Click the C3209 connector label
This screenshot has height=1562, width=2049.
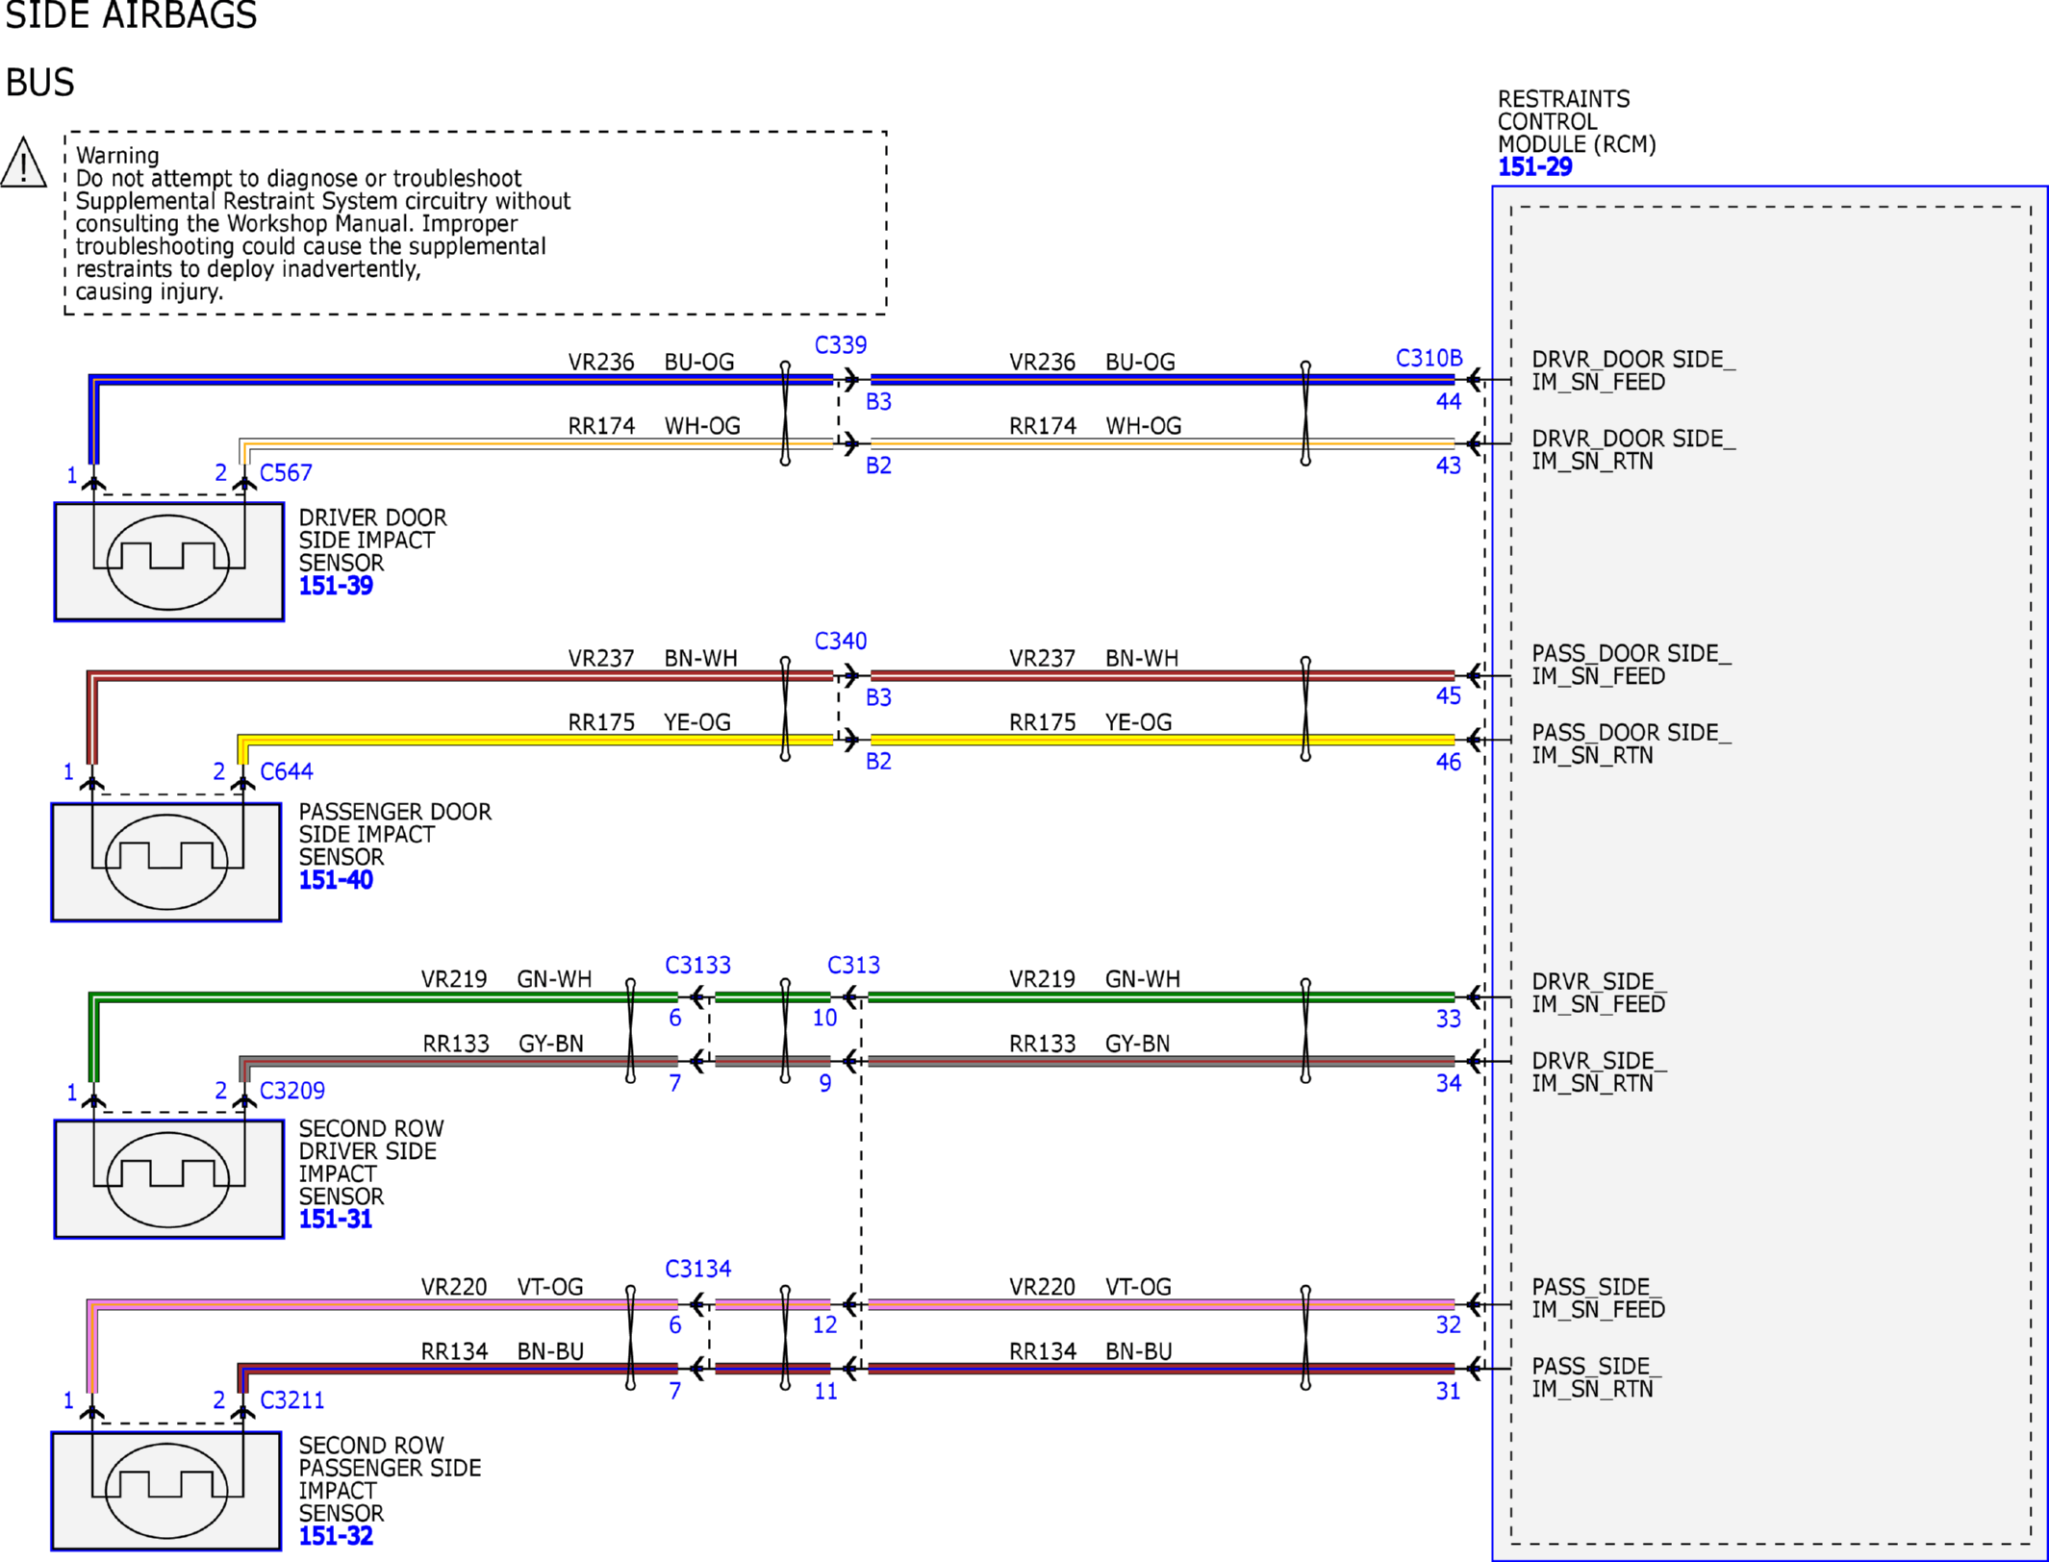click(x=292, y=1091)
